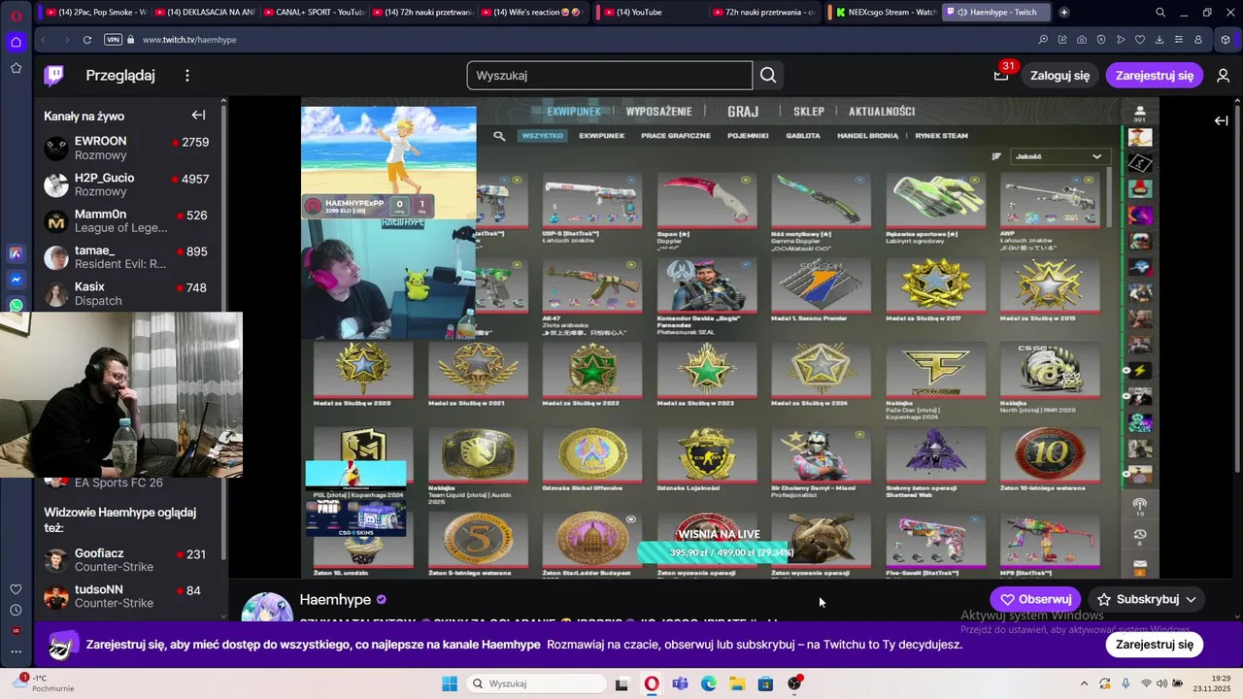Viewport: 1243px width, 699px height.
Task: Click the Obserwuj follow button
Action: pos(1035,599)
